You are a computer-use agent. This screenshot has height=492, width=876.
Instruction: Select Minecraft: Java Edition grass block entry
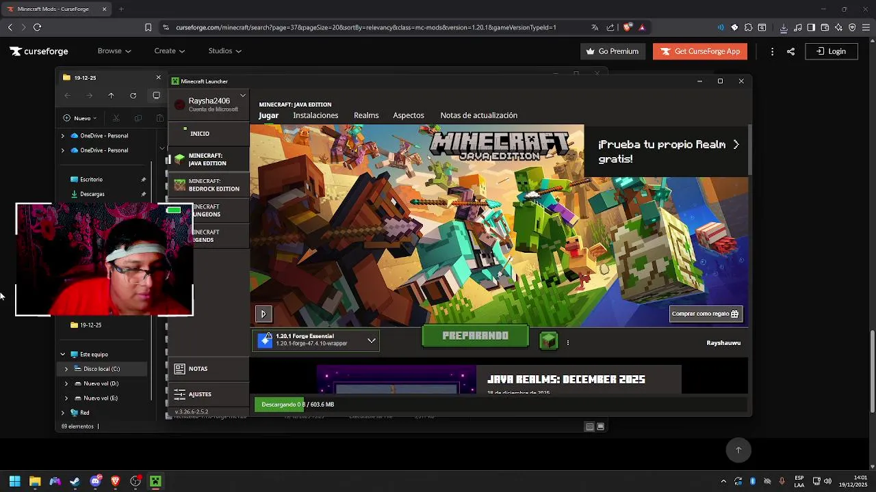pos(208,160)
